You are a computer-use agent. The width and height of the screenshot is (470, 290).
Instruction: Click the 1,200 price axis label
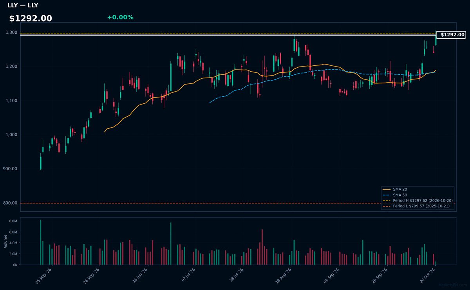(x=11, y=67)
